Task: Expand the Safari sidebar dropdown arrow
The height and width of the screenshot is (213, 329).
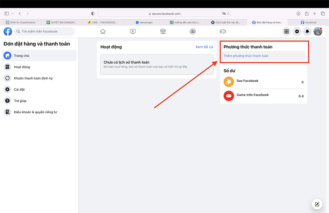Action: pos(12,14)
